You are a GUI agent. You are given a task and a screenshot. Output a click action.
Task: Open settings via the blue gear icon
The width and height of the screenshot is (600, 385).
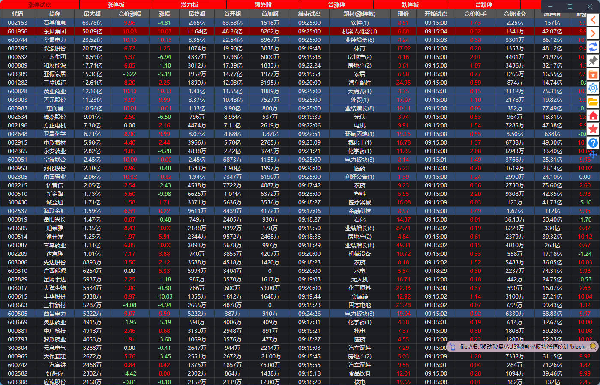coord(593,88)
